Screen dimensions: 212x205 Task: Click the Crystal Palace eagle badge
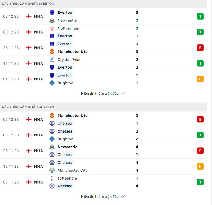point(52,60)
